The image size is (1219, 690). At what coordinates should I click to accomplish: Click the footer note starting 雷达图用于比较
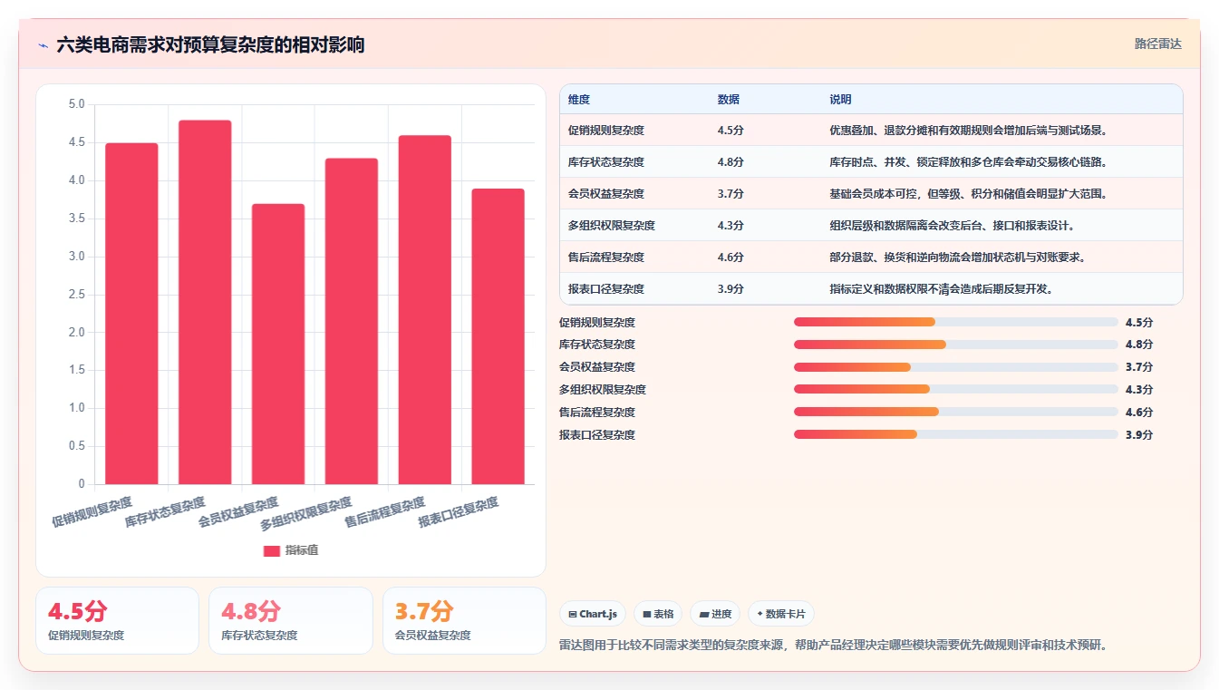pos(834,646)
